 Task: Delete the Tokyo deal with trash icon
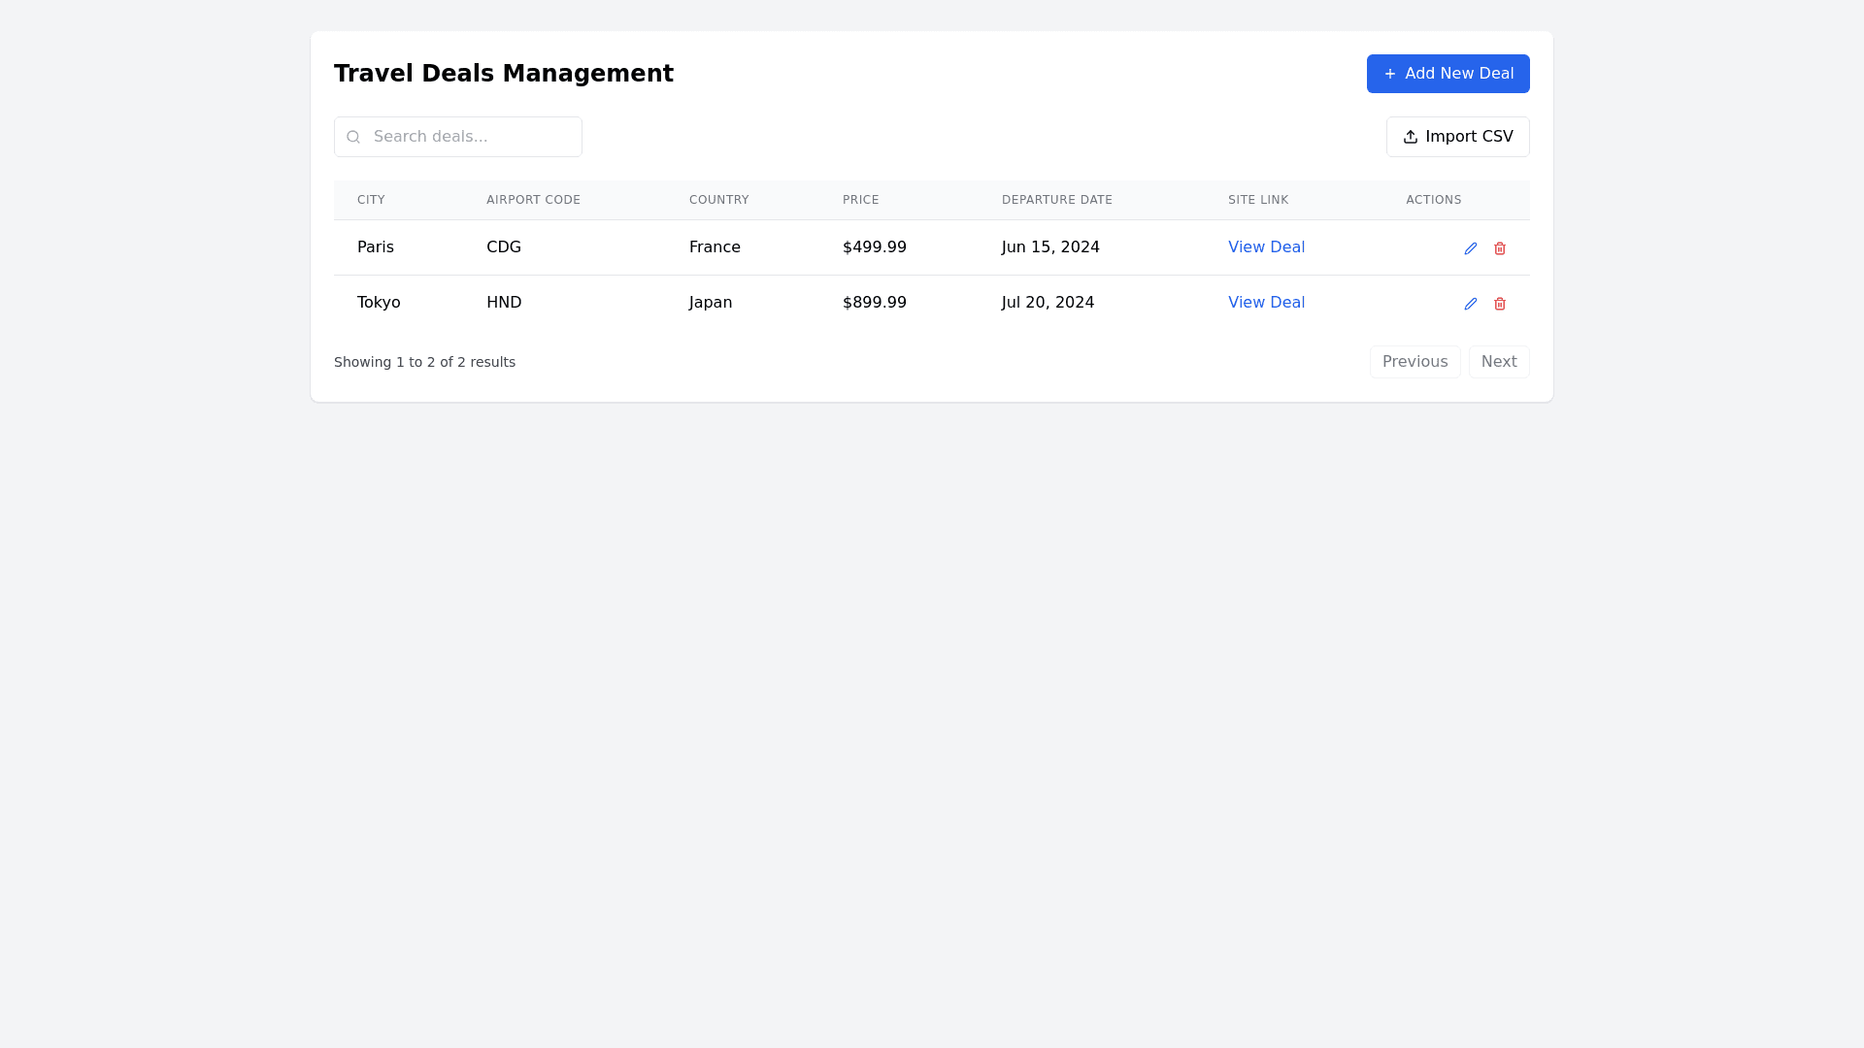(1500, 304)
